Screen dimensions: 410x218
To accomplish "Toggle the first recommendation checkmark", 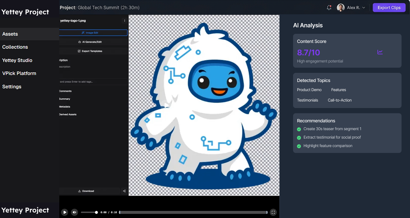I will pos(299,129).
